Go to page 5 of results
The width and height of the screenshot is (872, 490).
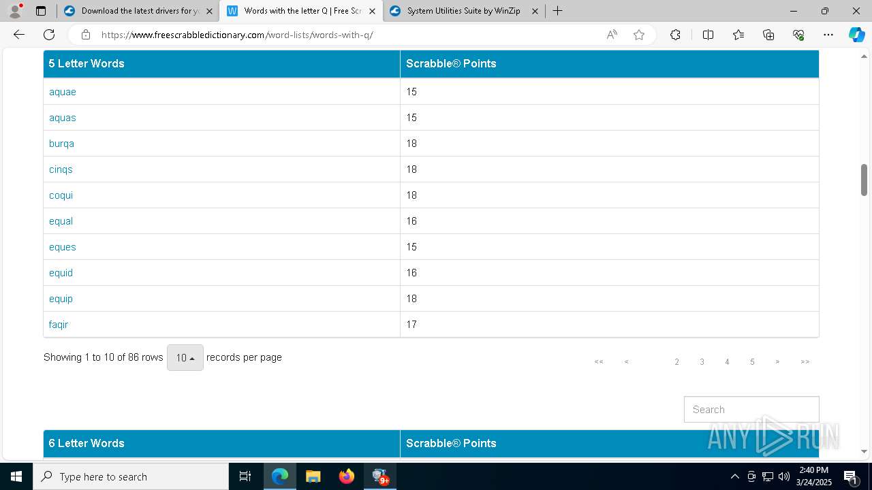pos(752,362)
